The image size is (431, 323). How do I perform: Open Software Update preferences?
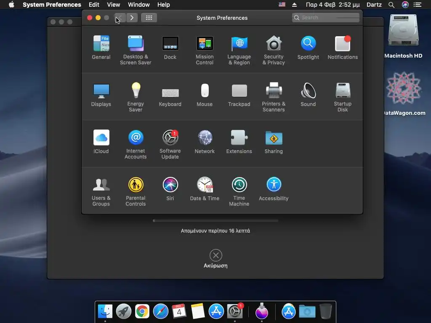click(x=170, y=145)
